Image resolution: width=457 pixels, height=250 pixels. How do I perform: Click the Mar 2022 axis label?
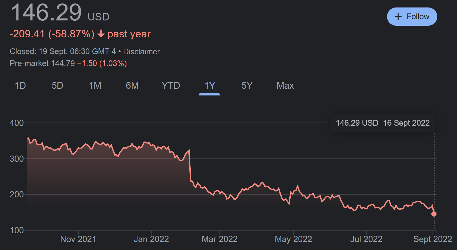220,239
